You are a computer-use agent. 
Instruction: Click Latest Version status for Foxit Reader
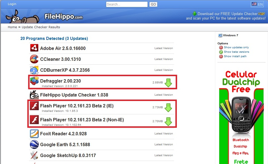click(x=164, y=134)
